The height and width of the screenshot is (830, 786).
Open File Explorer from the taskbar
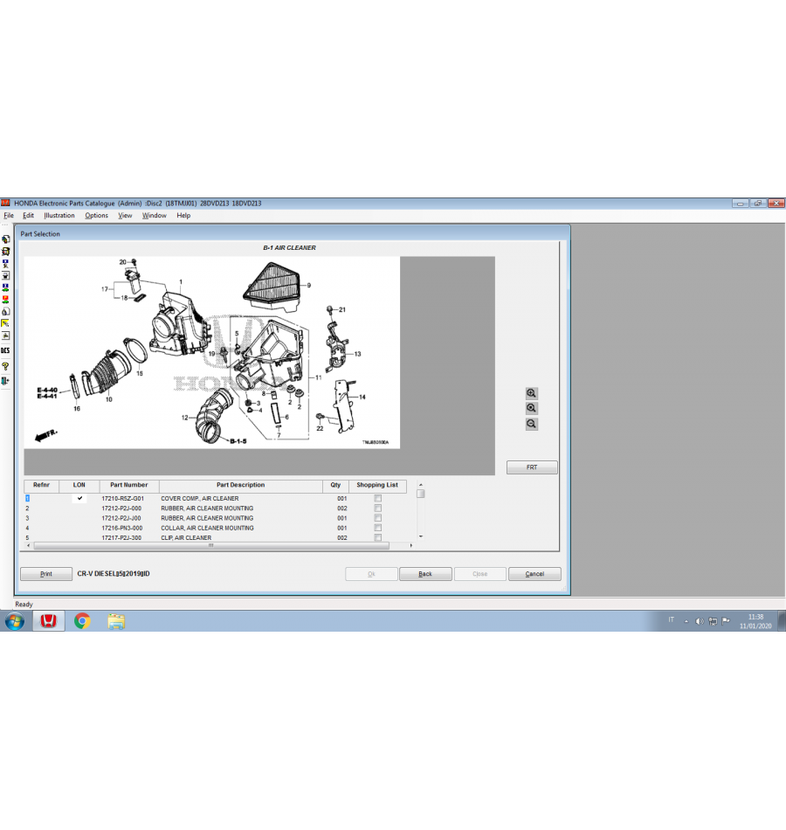pos(116,621)
